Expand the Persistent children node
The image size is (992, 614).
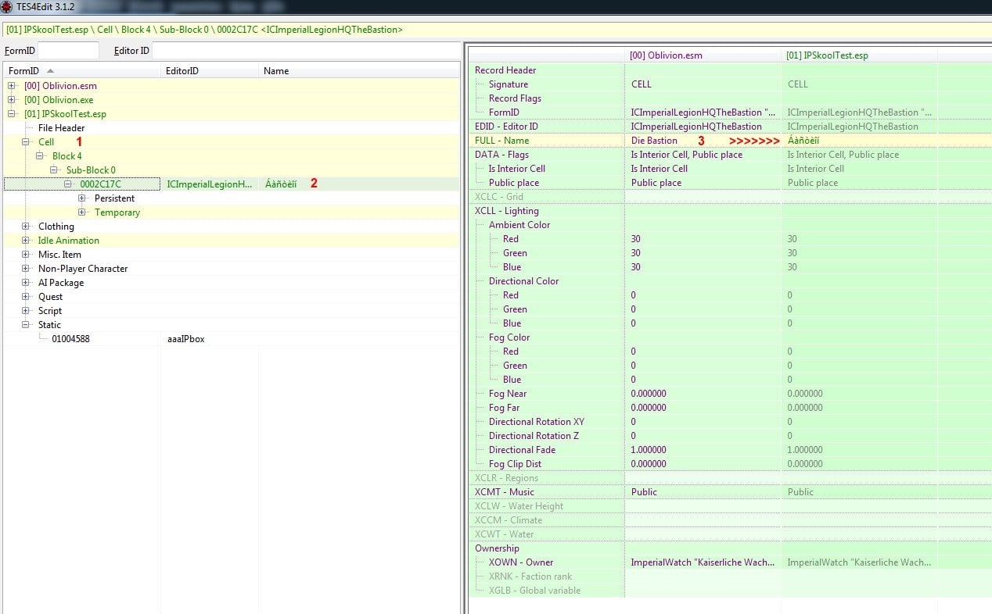pos(82,198)
